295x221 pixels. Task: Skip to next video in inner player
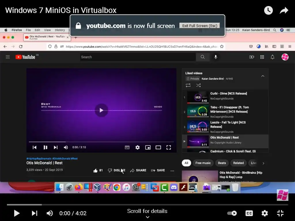click(56, 147)
